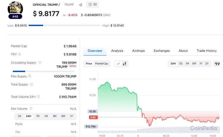223x137 pixels.
Task: Click the 1000M TRUMP max supply value
Action: (x=65, y=77)
